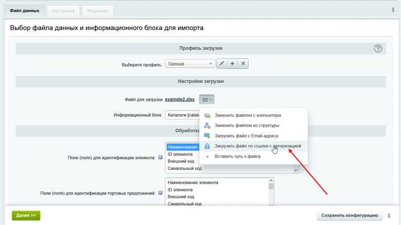Click the envelope icon for Email-адреса
This screenshot has height=225, width=401.
(x=207, y=135)
